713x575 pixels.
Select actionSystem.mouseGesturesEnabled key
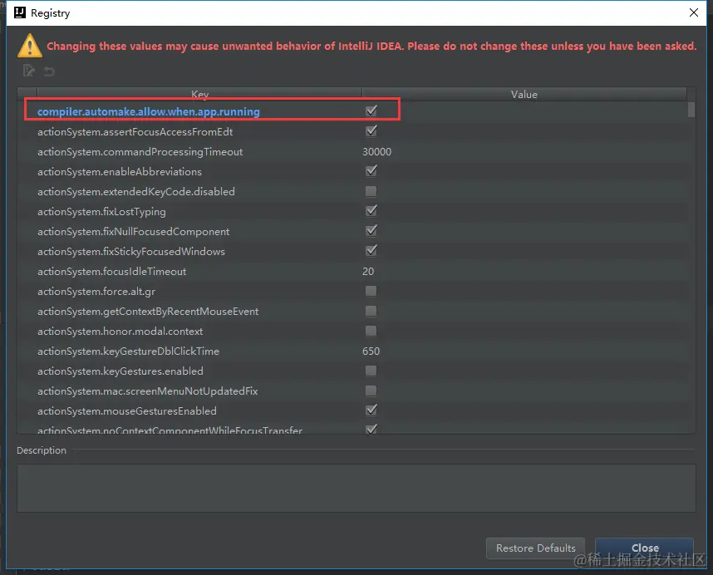pyautogui.click(x=127, y=411)
